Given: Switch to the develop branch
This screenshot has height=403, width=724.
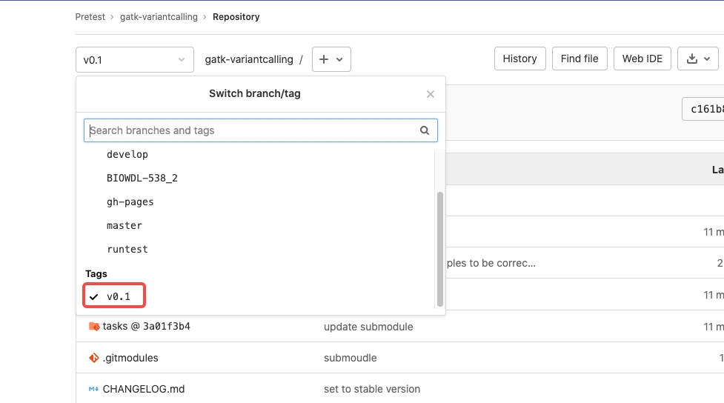Looking at the screenshot, I should coord(127,154).
